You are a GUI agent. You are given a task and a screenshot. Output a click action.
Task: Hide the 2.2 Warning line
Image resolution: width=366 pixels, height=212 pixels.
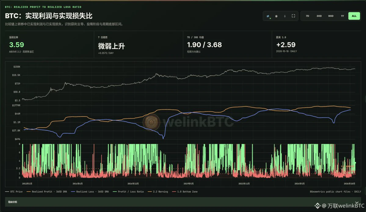pyautogui.click(x=158, y=192)
